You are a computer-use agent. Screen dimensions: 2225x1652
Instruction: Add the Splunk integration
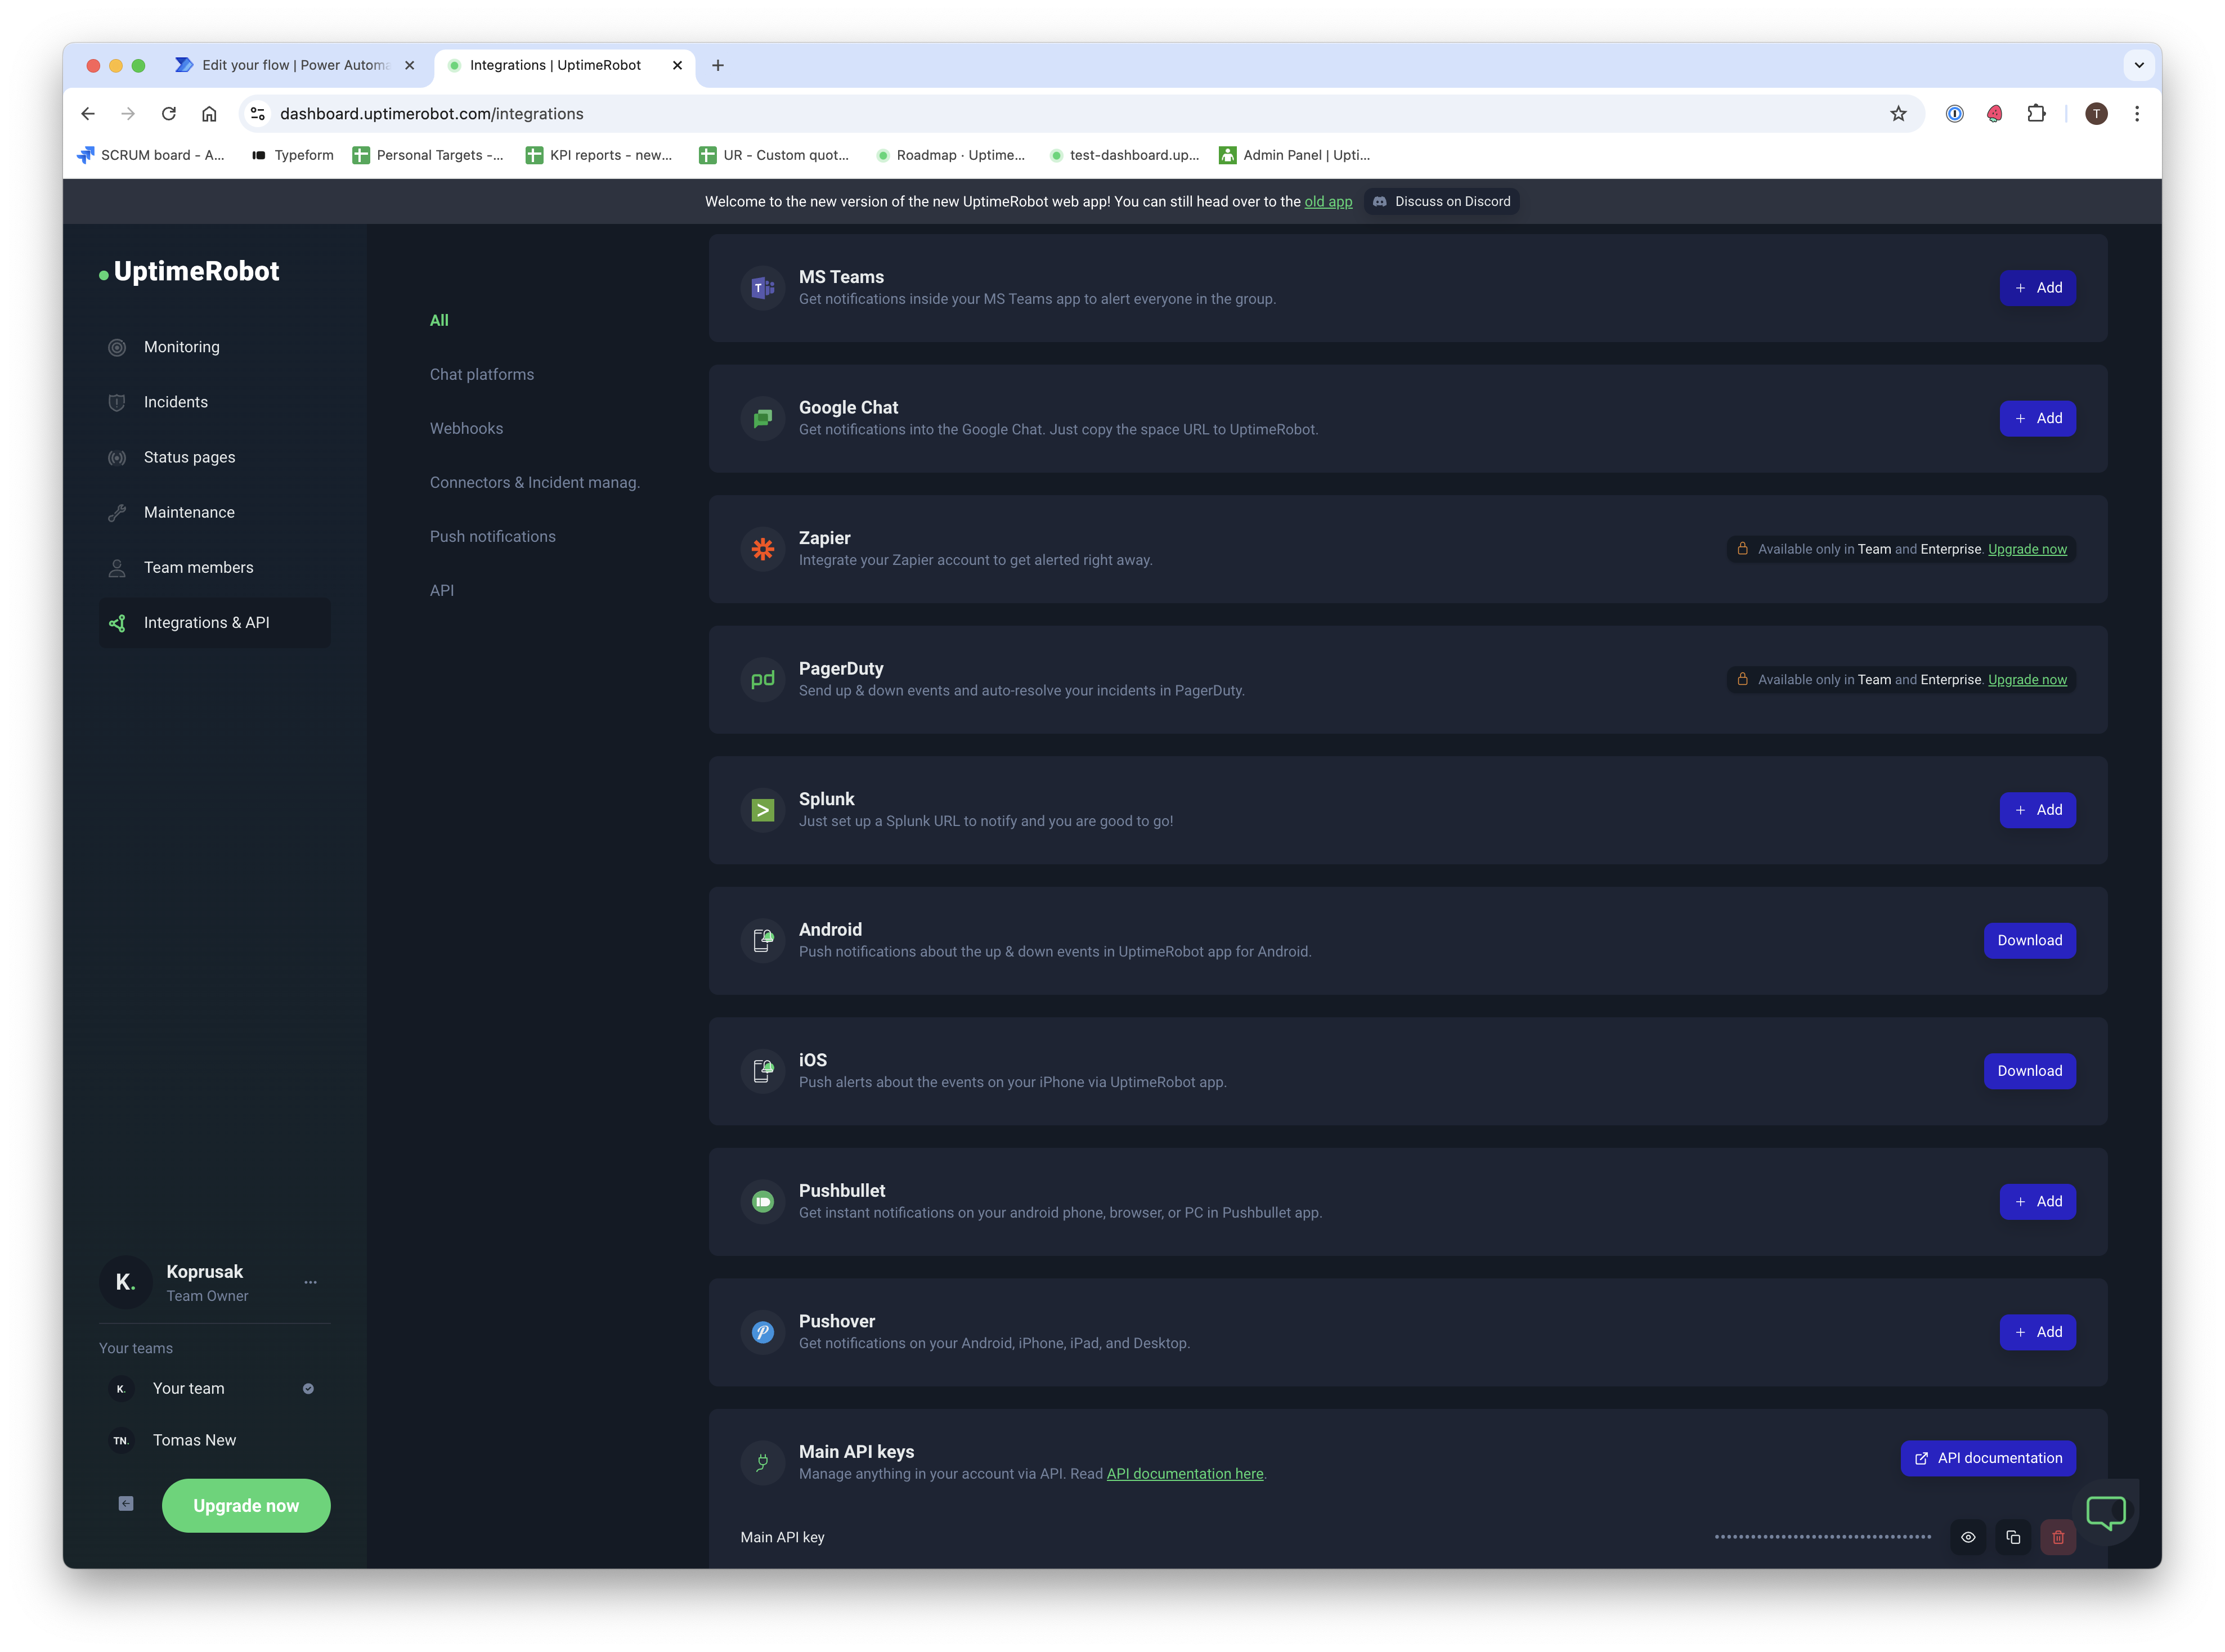[2037, 810]
